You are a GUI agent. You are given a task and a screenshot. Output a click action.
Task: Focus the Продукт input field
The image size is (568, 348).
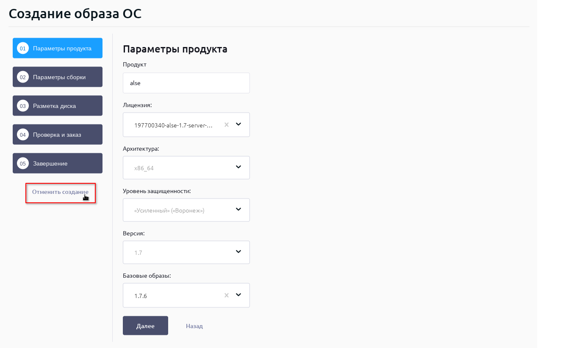click(186, 83)
